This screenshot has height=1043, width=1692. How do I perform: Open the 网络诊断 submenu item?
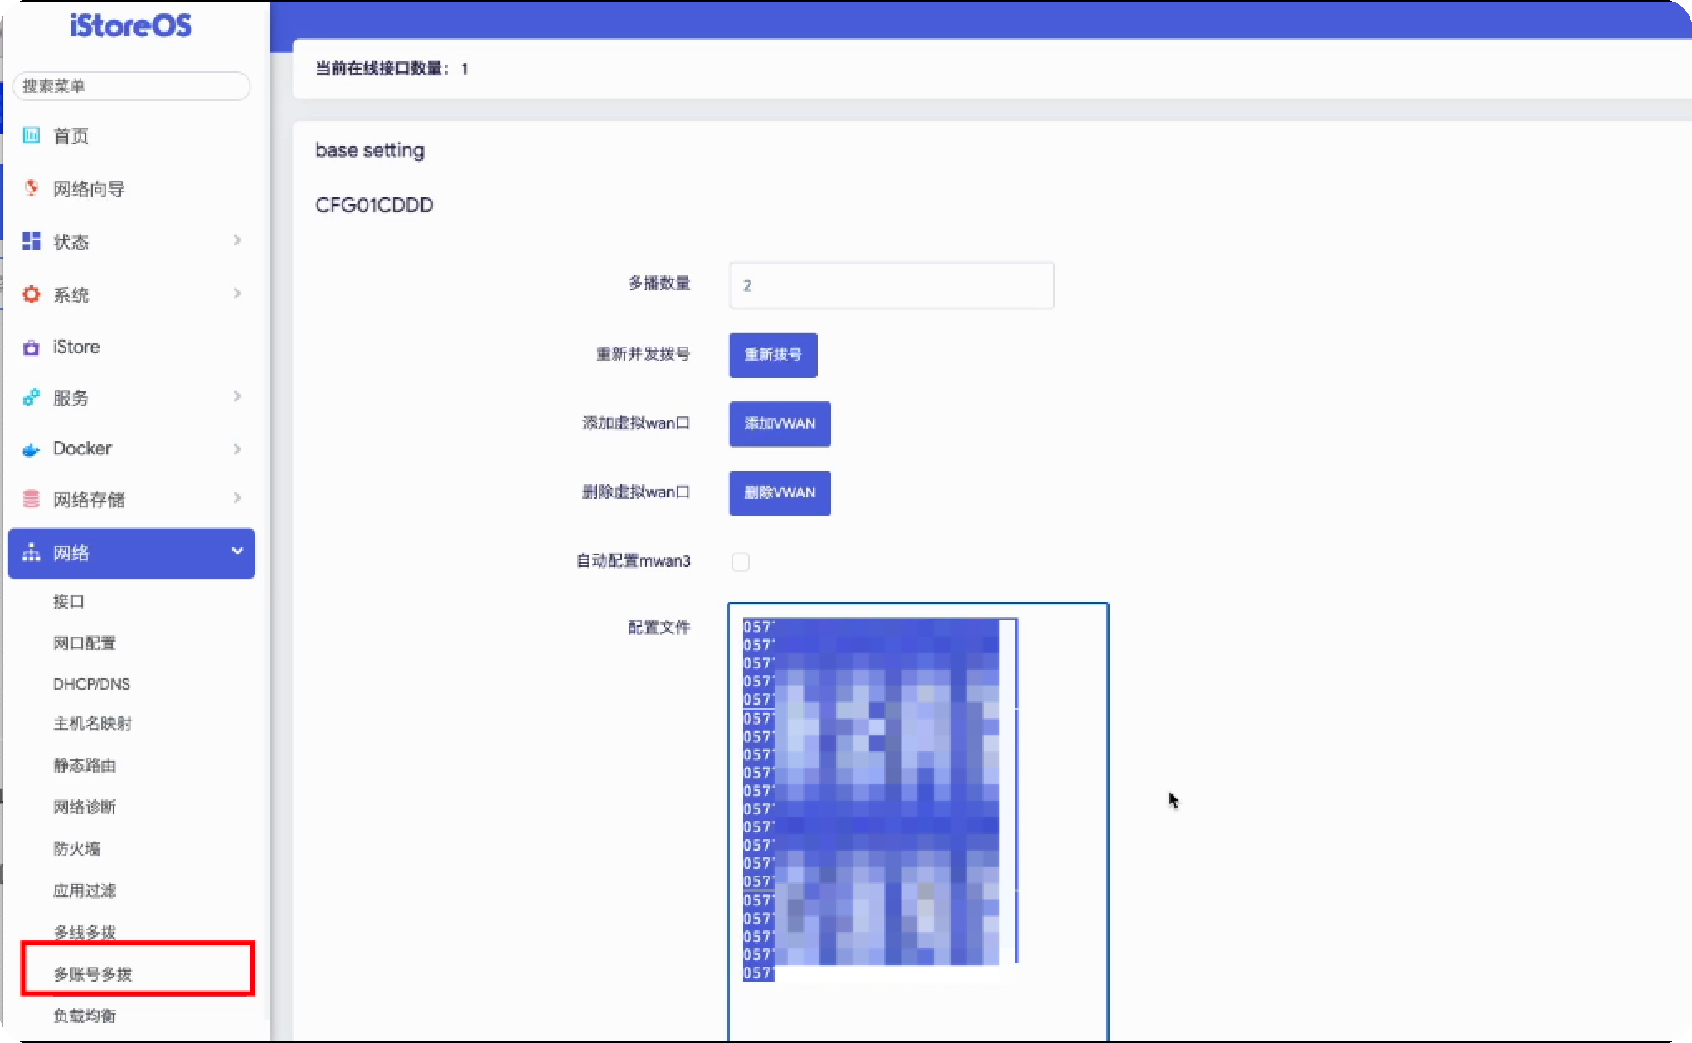pos(85,807)
